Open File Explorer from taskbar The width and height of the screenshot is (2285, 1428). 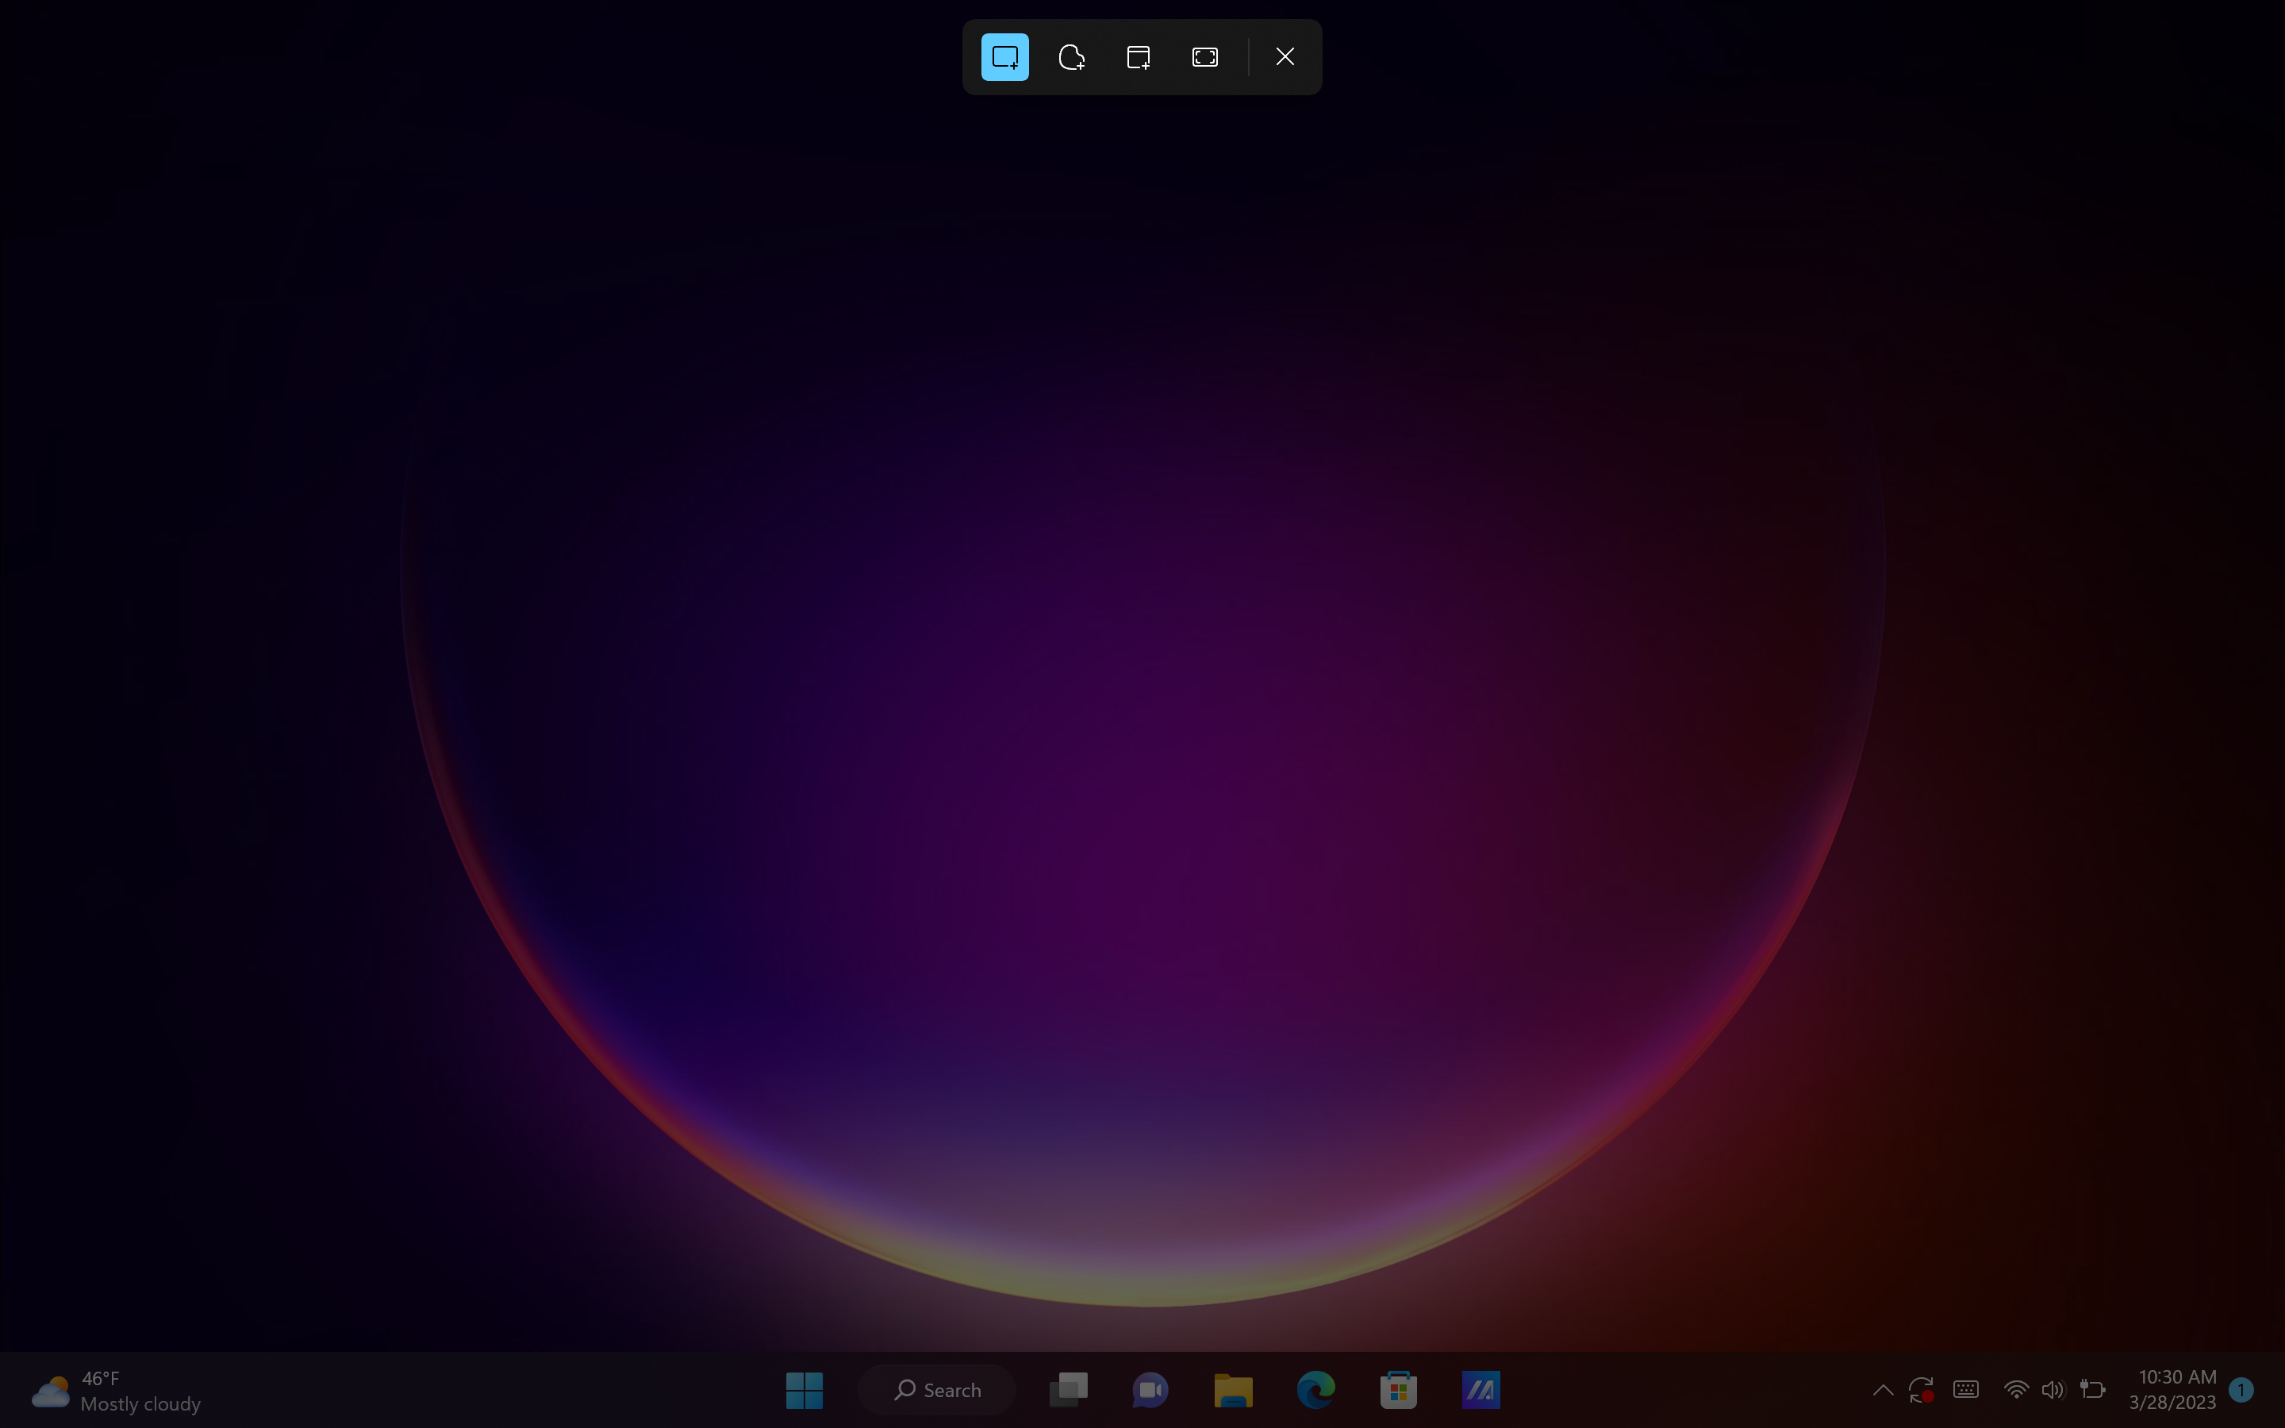pos(1234,1390)
